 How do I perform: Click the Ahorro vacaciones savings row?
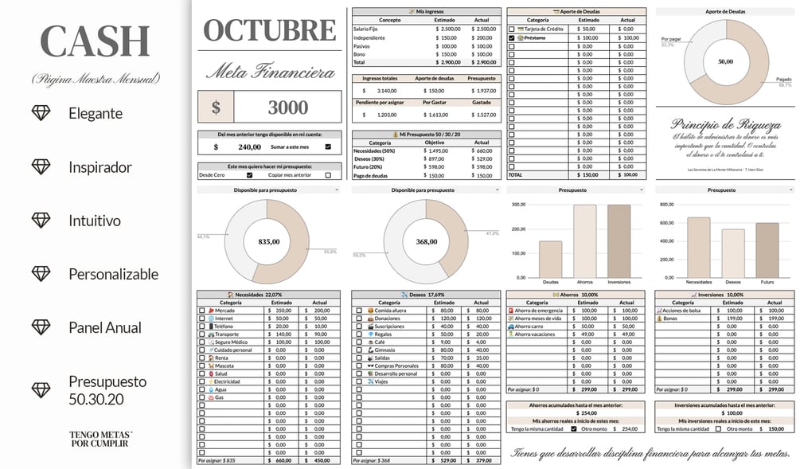tap(576, 334)
